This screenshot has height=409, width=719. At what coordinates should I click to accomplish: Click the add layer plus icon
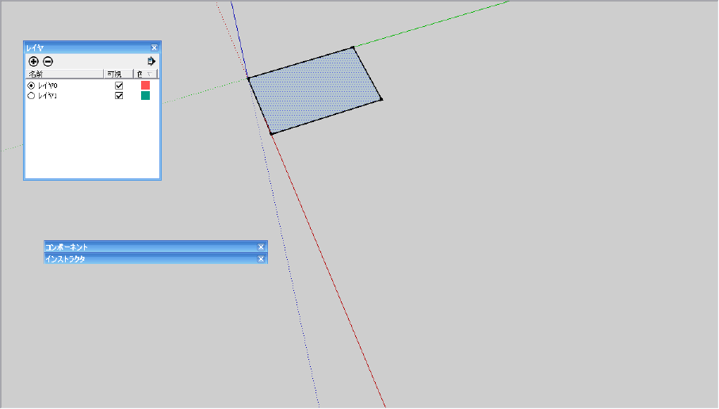coord(33,62)
